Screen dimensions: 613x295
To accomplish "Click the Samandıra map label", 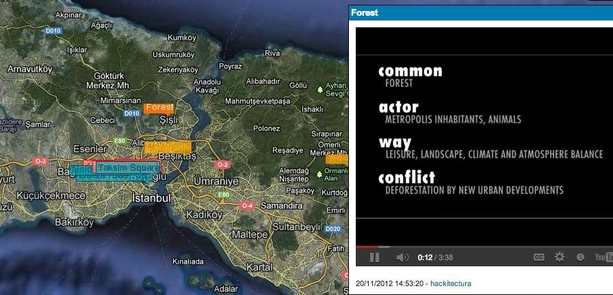I will point(281,206).
